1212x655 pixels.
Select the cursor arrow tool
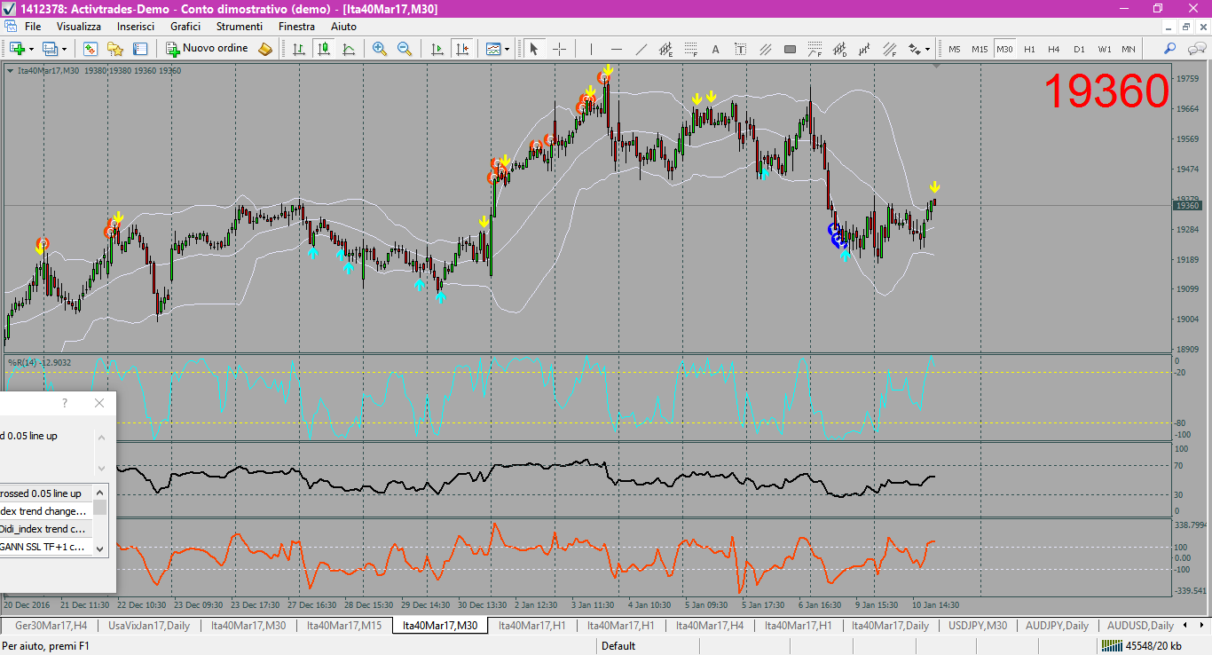534,49
